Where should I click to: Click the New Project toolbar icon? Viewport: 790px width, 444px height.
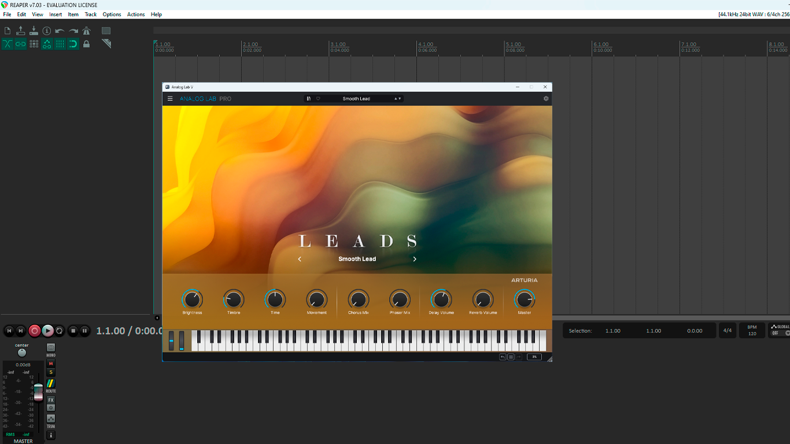[x=8, y=31]
